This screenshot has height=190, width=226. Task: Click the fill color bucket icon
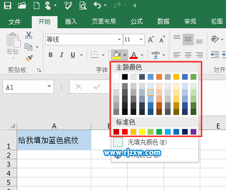(x=117, y=55)
